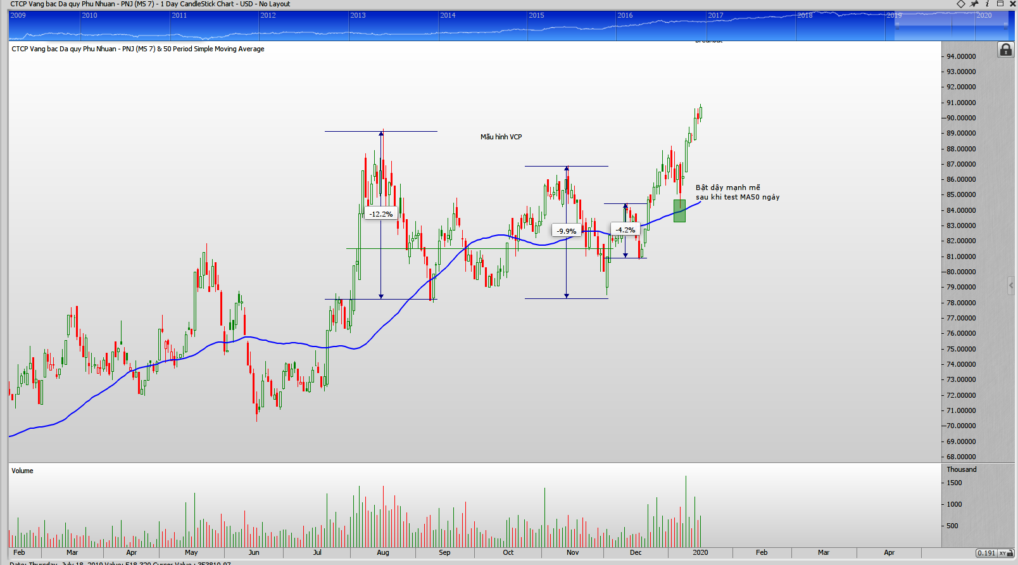Open chart info with the i icon
Image resolution: width=1018 pixels, height=565 pixels.
(987, 4)
